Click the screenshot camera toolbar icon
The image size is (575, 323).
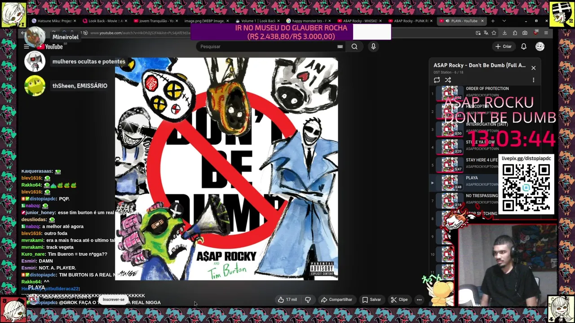click(525, 33)
